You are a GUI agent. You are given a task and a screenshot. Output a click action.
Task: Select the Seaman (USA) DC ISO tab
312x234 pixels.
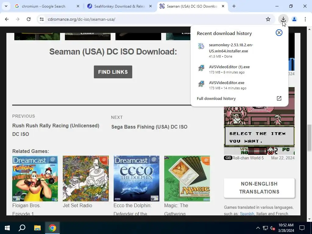coord(192,6)
